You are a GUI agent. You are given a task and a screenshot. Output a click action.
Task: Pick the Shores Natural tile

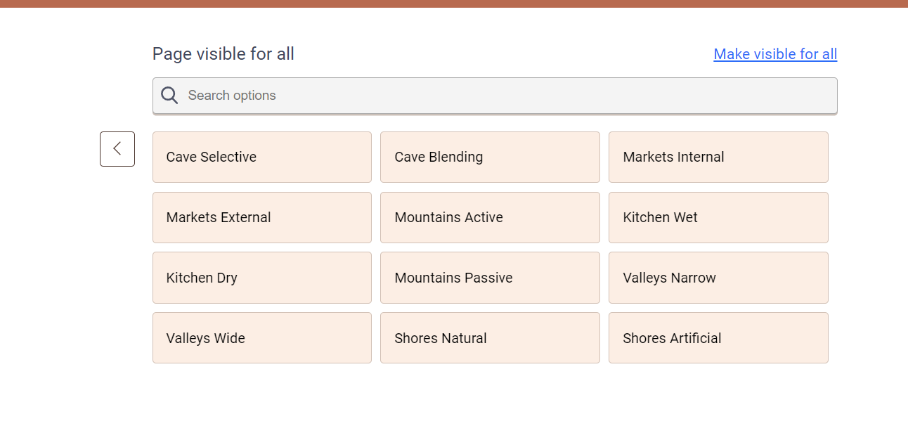490,338
